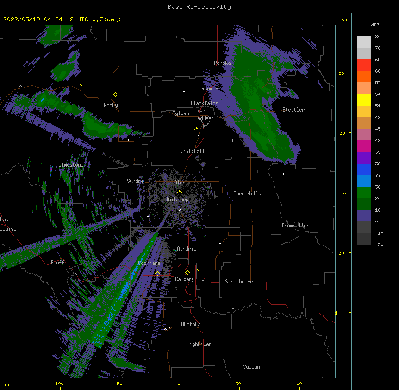Image resolution: width=399 pixels, height=390 pixels.
Task: Click the Stettler city label
Action: (293, 110)
